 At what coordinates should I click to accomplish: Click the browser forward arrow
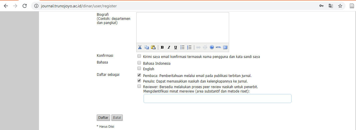point(15,6)
